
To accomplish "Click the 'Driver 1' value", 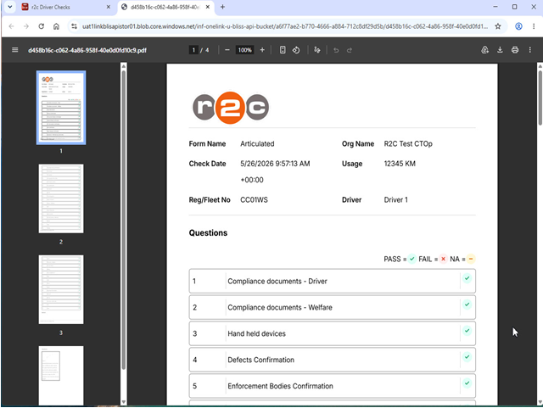I will [396, 200].
